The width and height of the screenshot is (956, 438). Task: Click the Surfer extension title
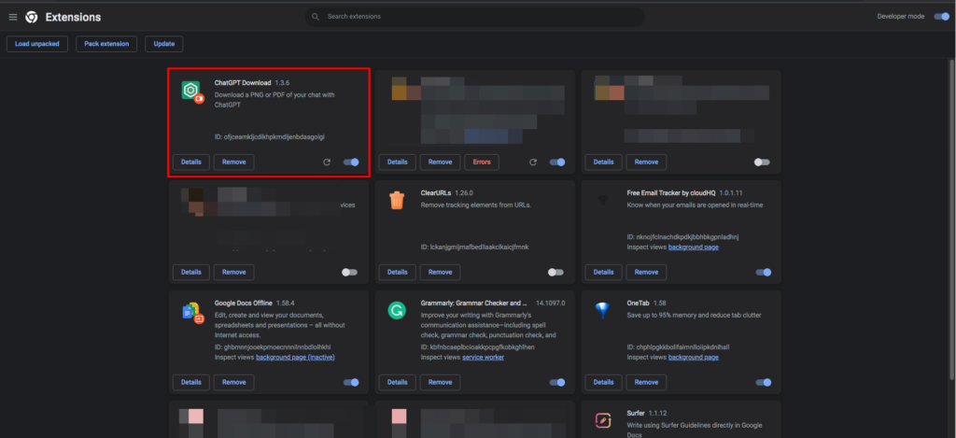pyautogui.click(x=636, y=413)
